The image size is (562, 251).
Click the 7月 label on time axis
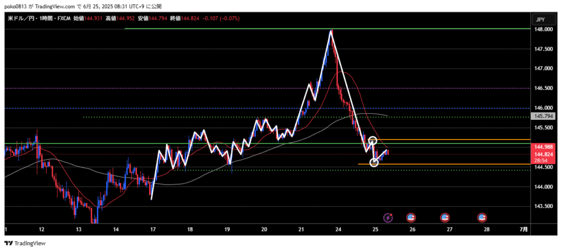coord(524,229)
